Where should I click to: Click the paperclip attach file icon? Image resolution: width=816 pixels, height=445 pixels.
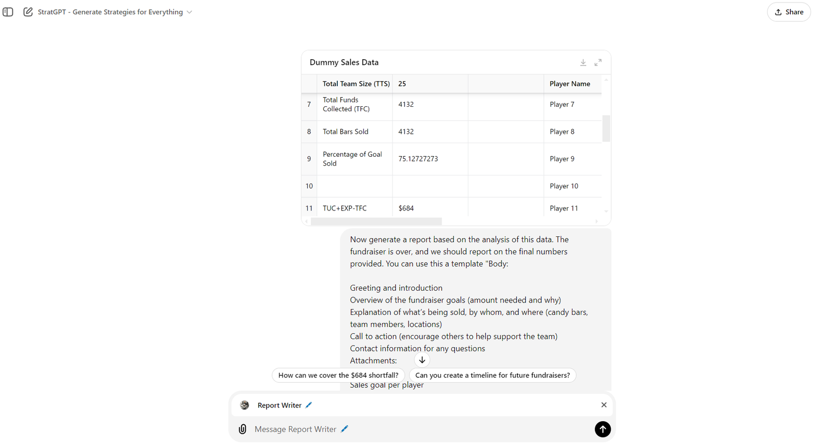(x=242, y=429)
